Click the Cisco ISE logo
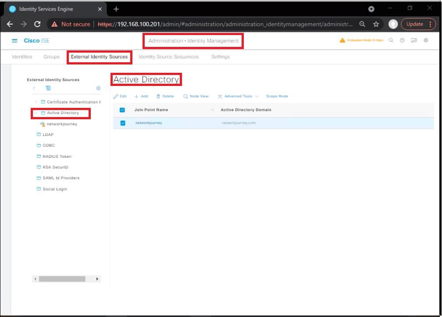 click(37, 41)
